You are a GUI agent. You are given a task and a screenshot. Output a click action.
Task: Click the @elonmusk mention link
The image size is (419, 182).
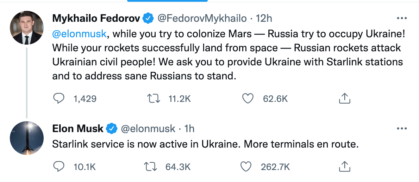tap(79, 34)
